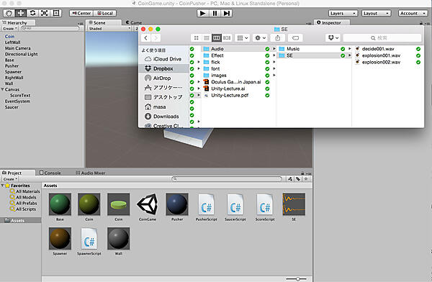Click the Hierarchy search field
This screenshot has height=282, width=432.
pyautogui.click(x=50, y=28)
